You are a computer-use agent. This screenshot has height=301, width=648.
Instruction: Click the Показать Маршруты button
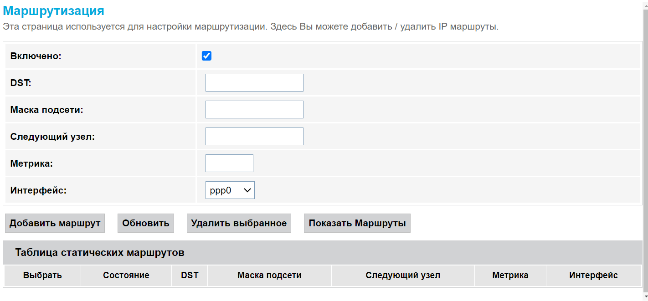[x=357, y=223]
